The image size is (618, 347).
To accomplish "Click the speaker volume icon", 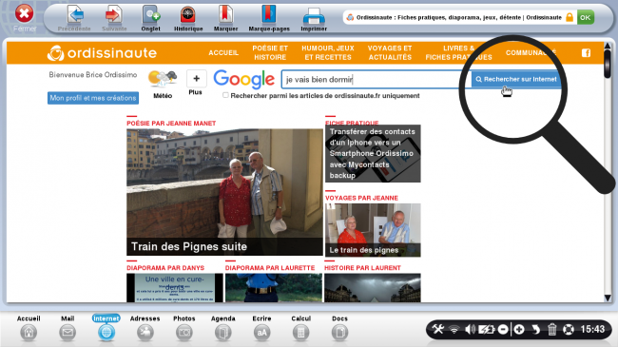I will point(470,329).
